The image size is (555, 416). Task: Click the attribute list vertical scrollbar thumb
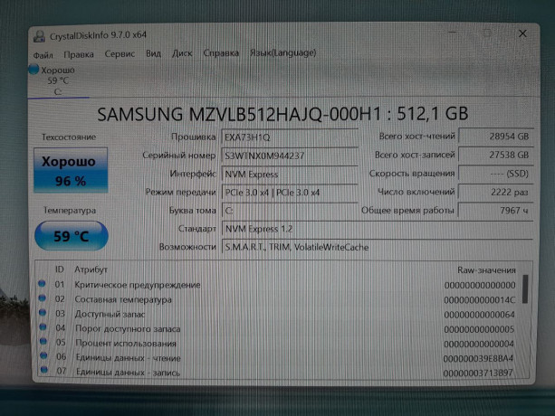[x=525, y=289]
